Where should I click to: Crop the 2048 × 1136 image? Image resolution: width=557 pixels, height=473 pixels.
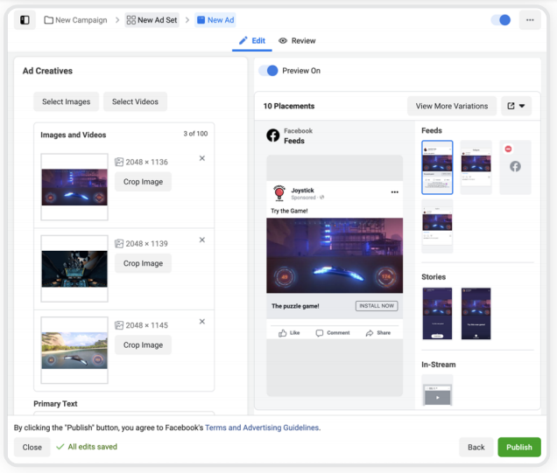click(143, 182)
